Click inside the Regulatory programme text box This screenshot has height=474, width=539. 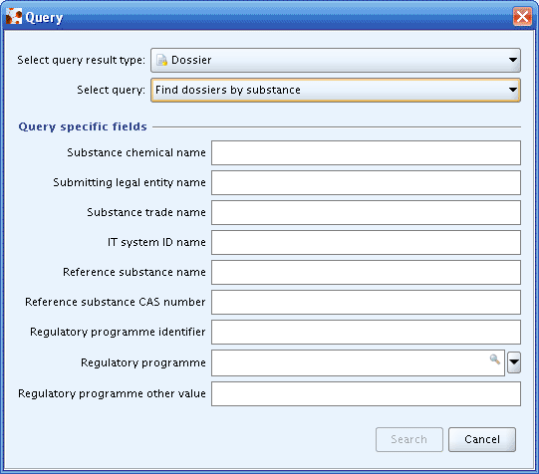click(351, 362)
